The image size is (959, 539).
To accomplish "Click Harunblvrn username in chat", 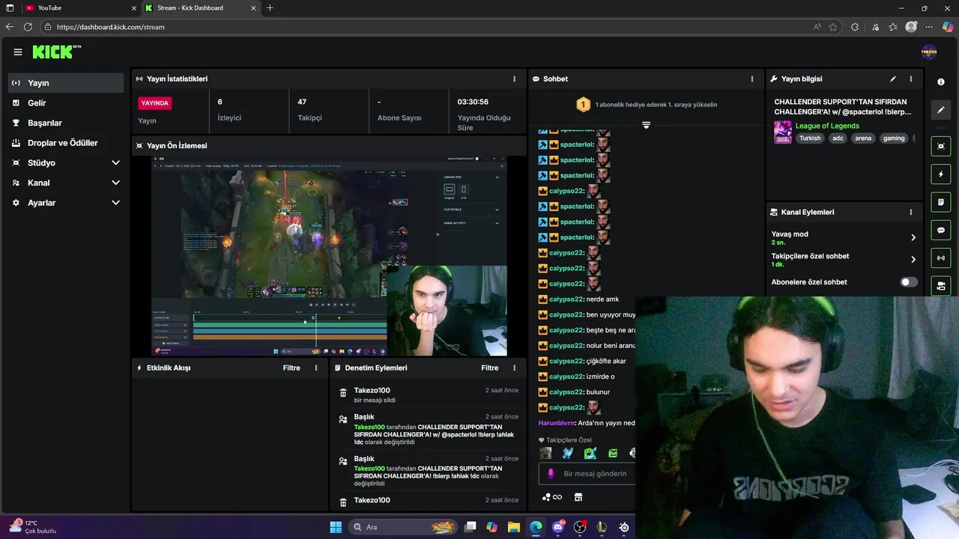I will tap(557, 423).
